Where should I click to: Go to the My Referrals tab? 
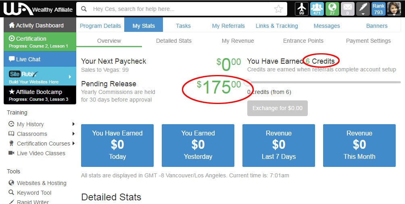[x=228, y=26]
